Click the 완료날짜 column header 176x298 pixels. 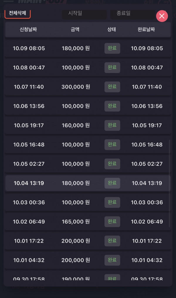146,29
